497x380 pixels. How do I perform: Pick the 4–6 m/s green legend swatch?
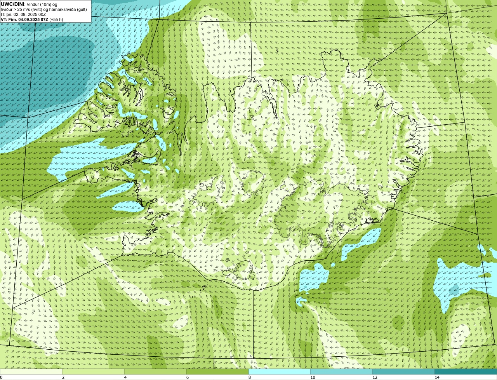(x=155, y=371)
